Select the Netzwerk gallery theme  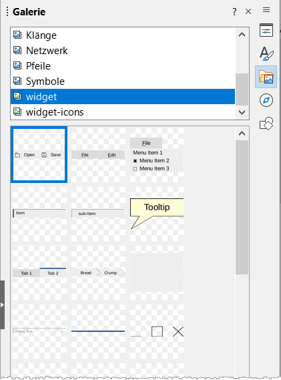pyautogui.click(x=123, y=50)
